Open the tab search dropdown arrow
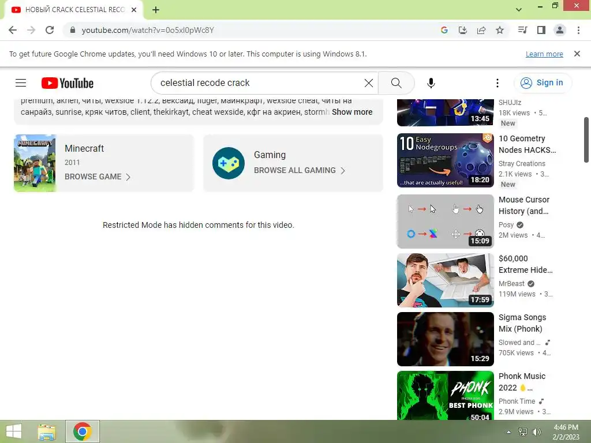The height and width of the screenshot is (443, 591). pyautogui.click(x=519, y=10)
